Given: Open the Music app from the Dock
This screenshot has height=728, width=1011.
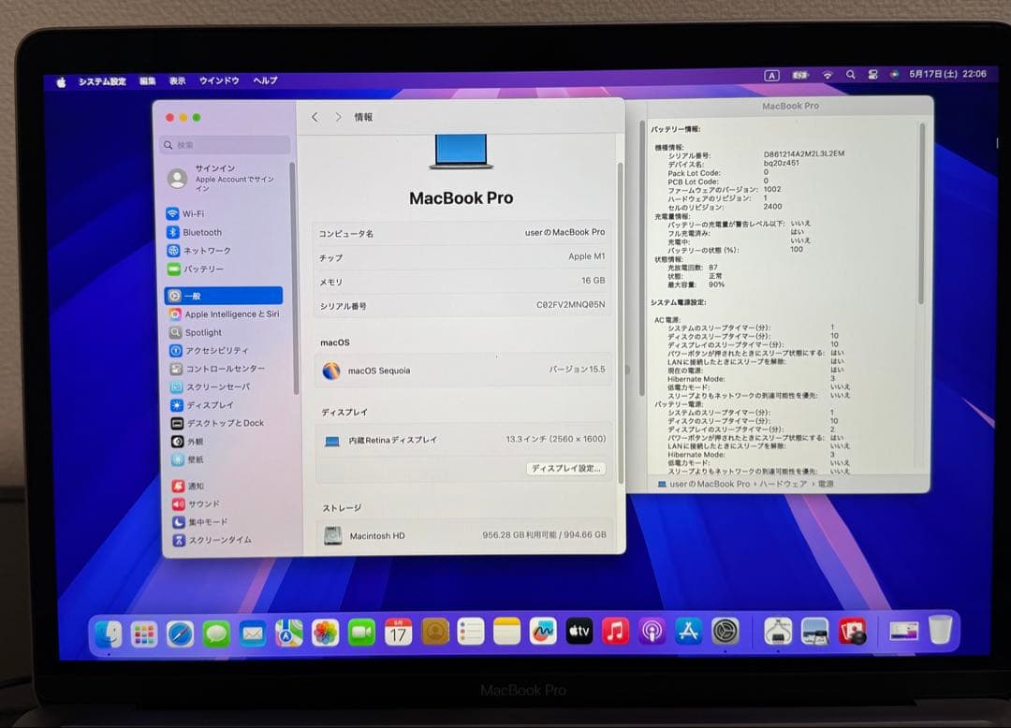Looking at the screenshot, I should pyautogui.click(x=614, y=632).
